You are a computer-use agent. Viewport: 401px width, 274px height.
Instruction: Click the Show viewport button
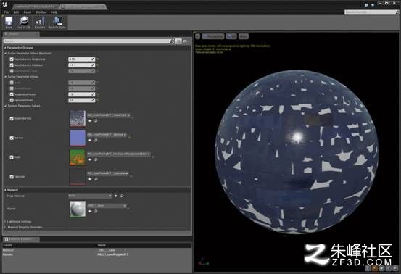tap(244, 36)
